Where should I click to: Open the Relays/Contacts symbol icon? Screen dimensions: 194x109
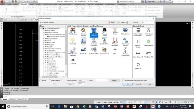(x=104, y=30)
